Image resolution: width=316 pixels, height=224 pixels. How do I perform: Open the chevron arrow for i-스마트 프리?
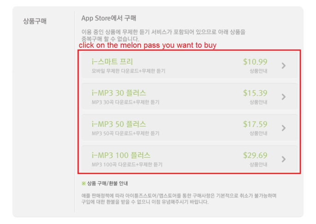tap(283, 66)
